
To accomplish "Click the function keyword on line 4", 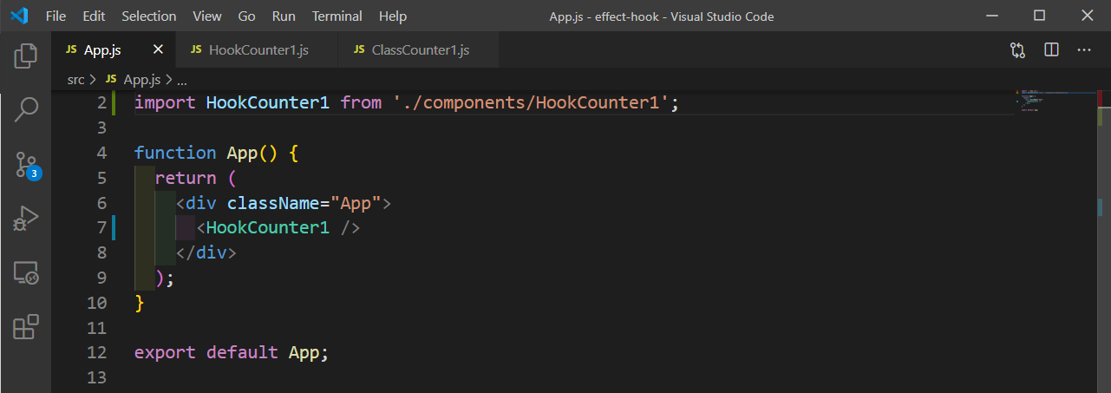I will coord(175,153).
